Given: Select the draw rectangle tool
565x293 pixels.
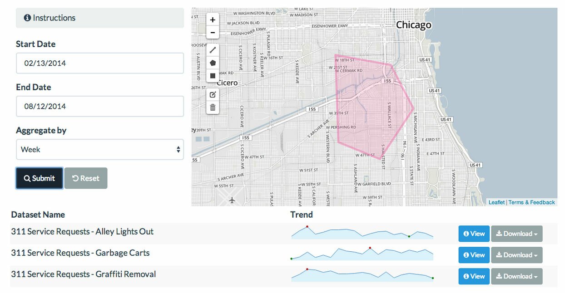Looking at the screenshot, I should pyautogui.click(x=213, y=76).
